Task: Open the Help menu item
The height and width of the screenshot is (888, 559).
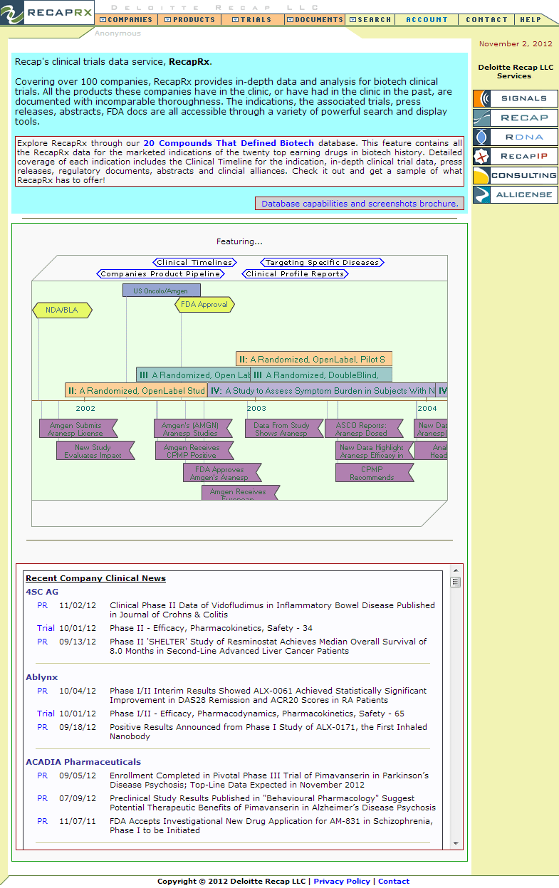Action: (x=531, y=20)
